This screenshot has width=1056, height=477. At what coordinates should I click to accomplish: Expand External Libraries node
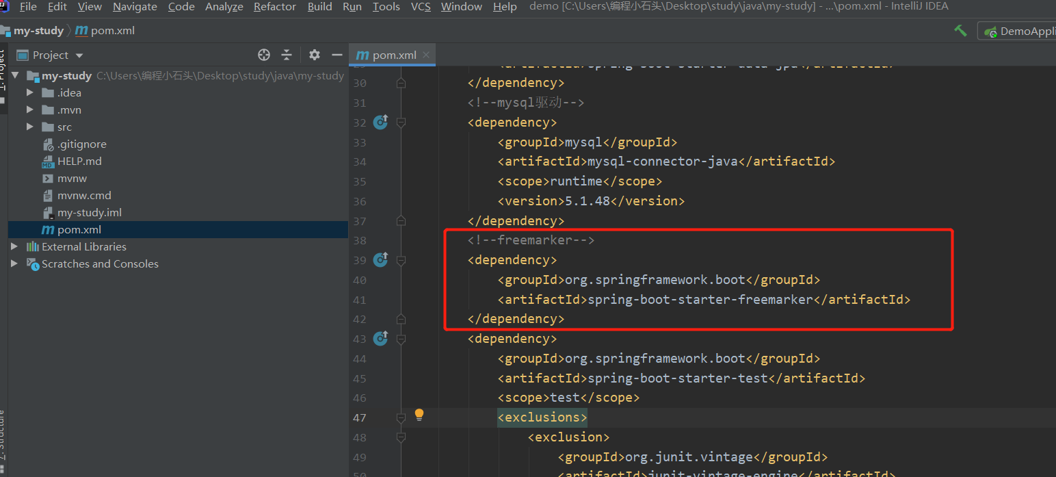(15, 246)
